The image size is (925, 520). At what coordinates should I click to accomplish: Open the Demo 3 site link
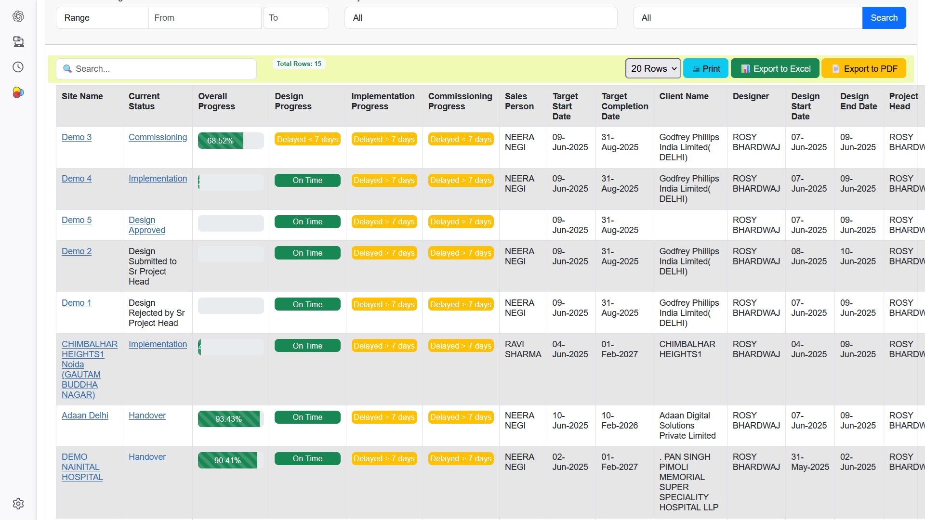coord(76,137)
